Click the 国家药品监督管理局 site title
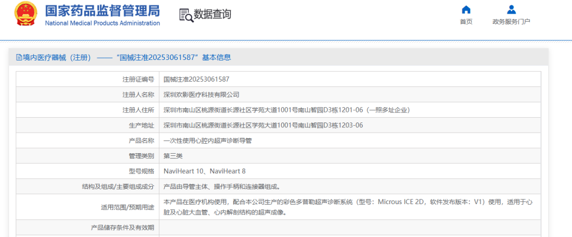 pyautogui.click(x=102, y=11)
